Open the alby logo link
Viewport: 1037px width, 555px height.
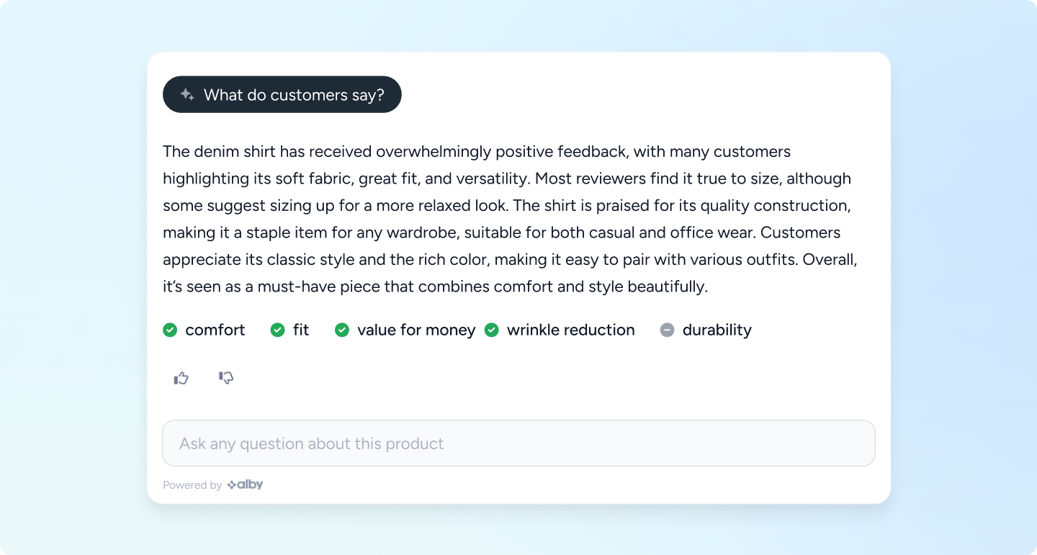pos(246,484)
